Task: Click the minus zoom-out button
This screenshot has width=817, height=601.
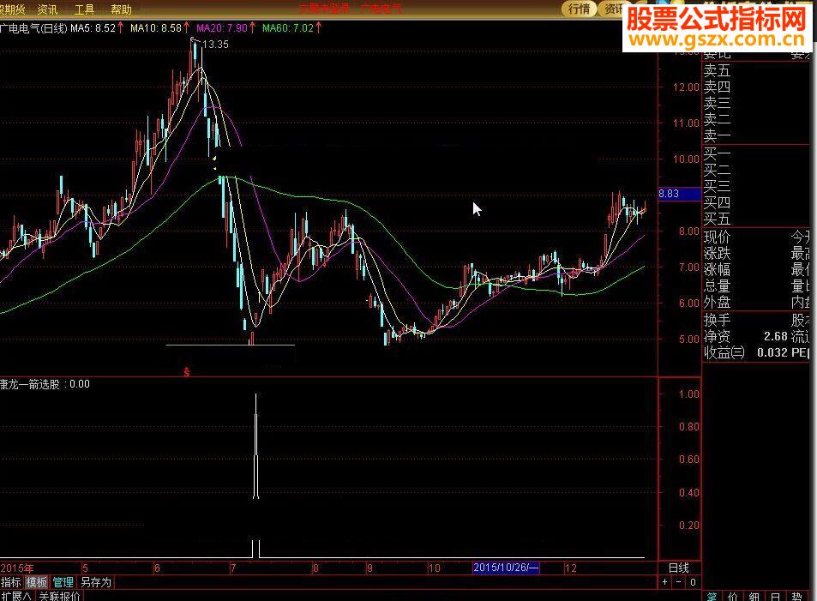Action: (679, 582)
